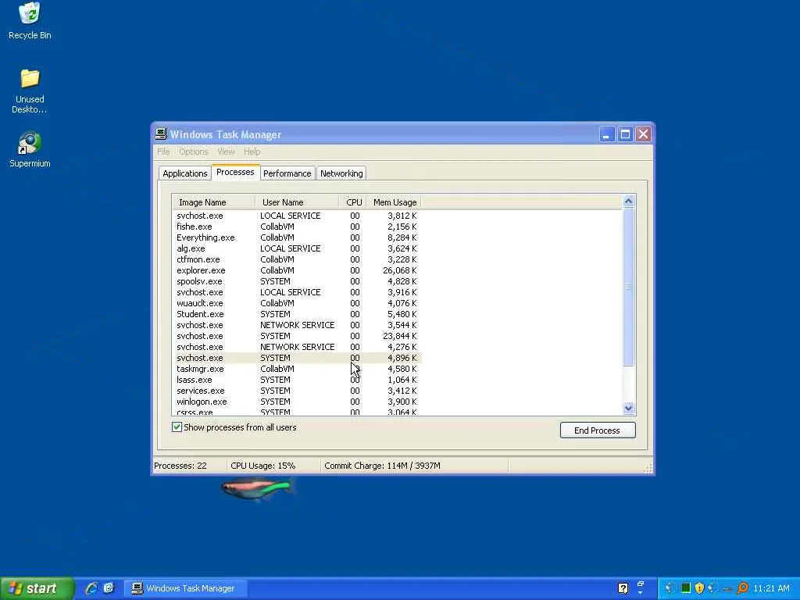
Task: Sort by the User Name column header
Action: pyautogui.click(x=296, y=202)
